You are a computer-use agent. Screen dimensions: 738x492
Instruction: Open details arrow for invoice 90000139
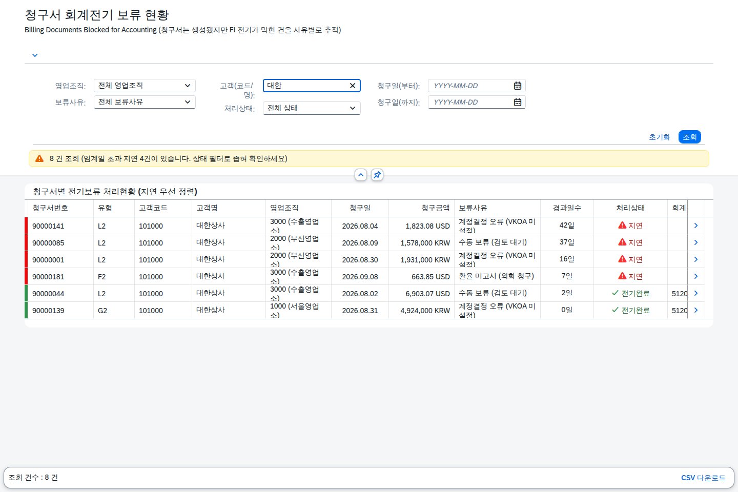click(x=696, y=310)
